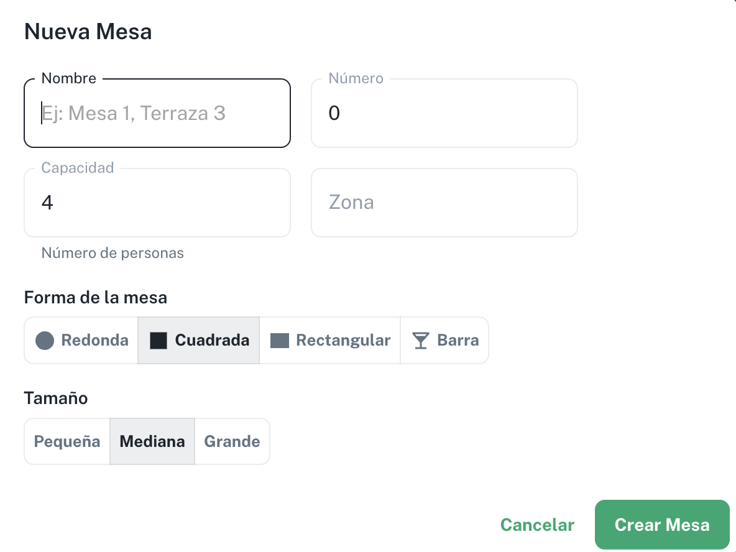Switch table size to Grande
Viewport: 736px width, 552px height.
[x=232, y=441]
